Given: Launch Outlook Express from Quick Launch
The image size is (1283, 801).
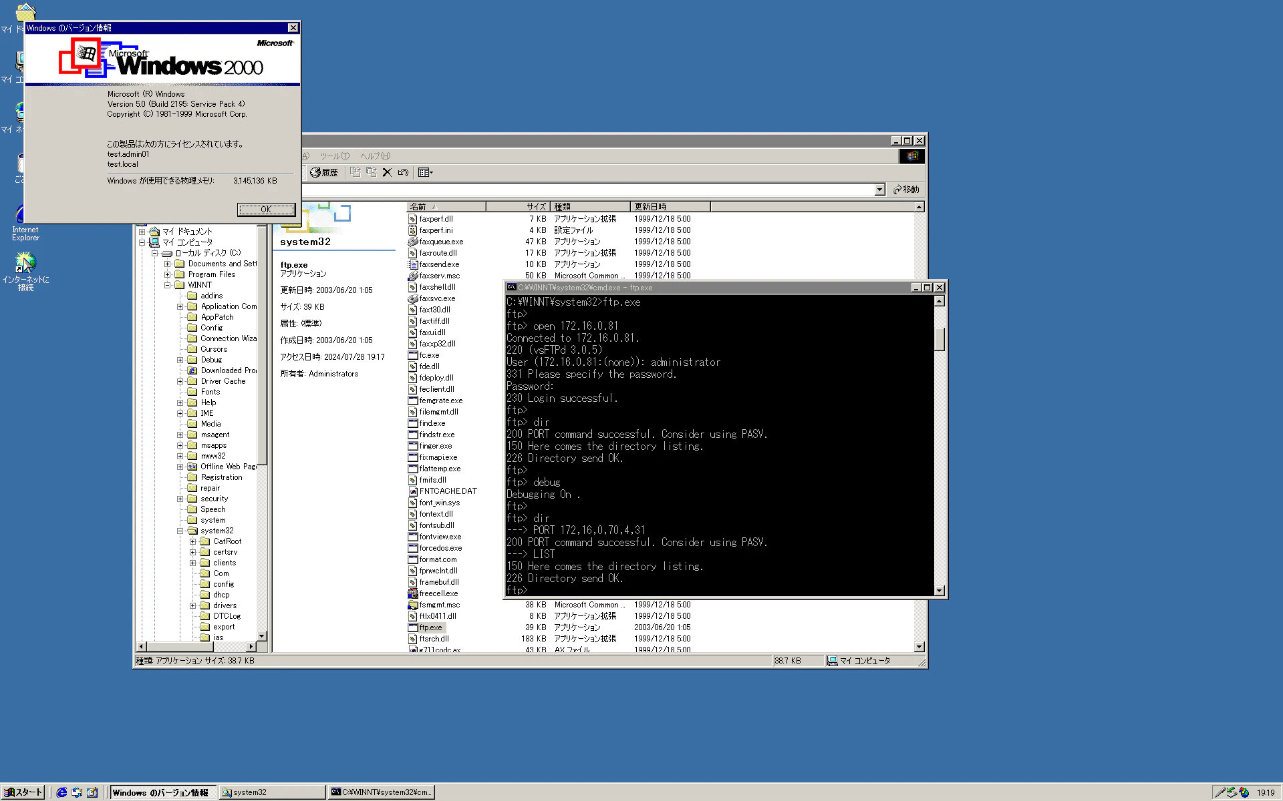Looking at the screenshot, I should click(77, 792).
